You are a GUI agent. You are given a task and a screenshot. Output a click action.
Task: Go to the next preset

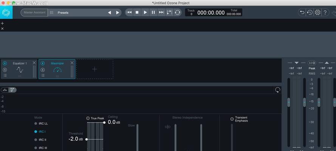pos(118,12)
